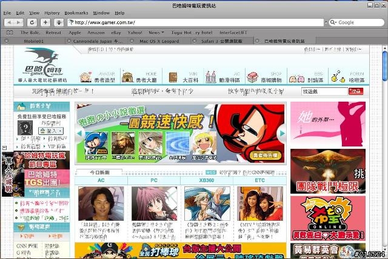Open the FORUM chicks icon
The height and width of the screenshot is (259, 388).
coord(338,76)
